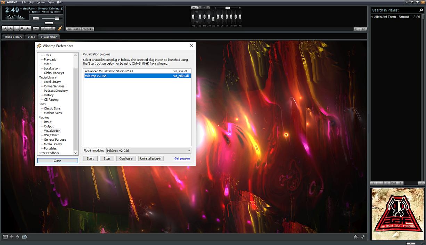Collapse the album art pane arrow
Screen dimensions: 426x245
(x=411, y=243)
